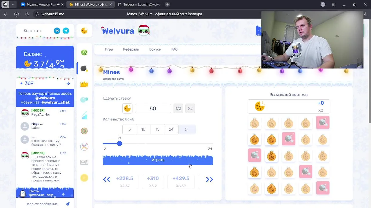Open a new browser tab
This screenshot has height=208, width=371.
[x=167, y=4]
